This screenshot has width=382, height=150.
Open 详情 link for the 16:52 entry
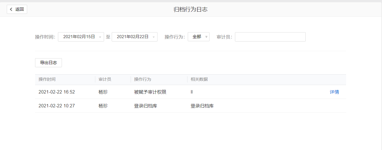click(334, 92)
